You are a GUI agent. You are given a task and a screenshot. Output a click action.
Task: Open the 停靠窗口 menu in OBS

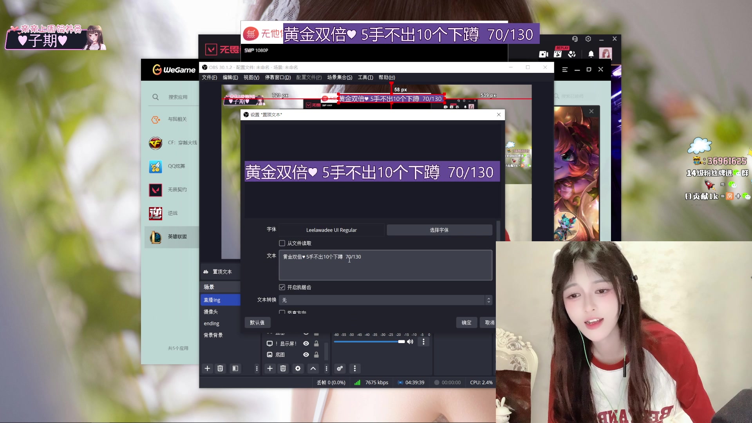[x=278, y=78]
